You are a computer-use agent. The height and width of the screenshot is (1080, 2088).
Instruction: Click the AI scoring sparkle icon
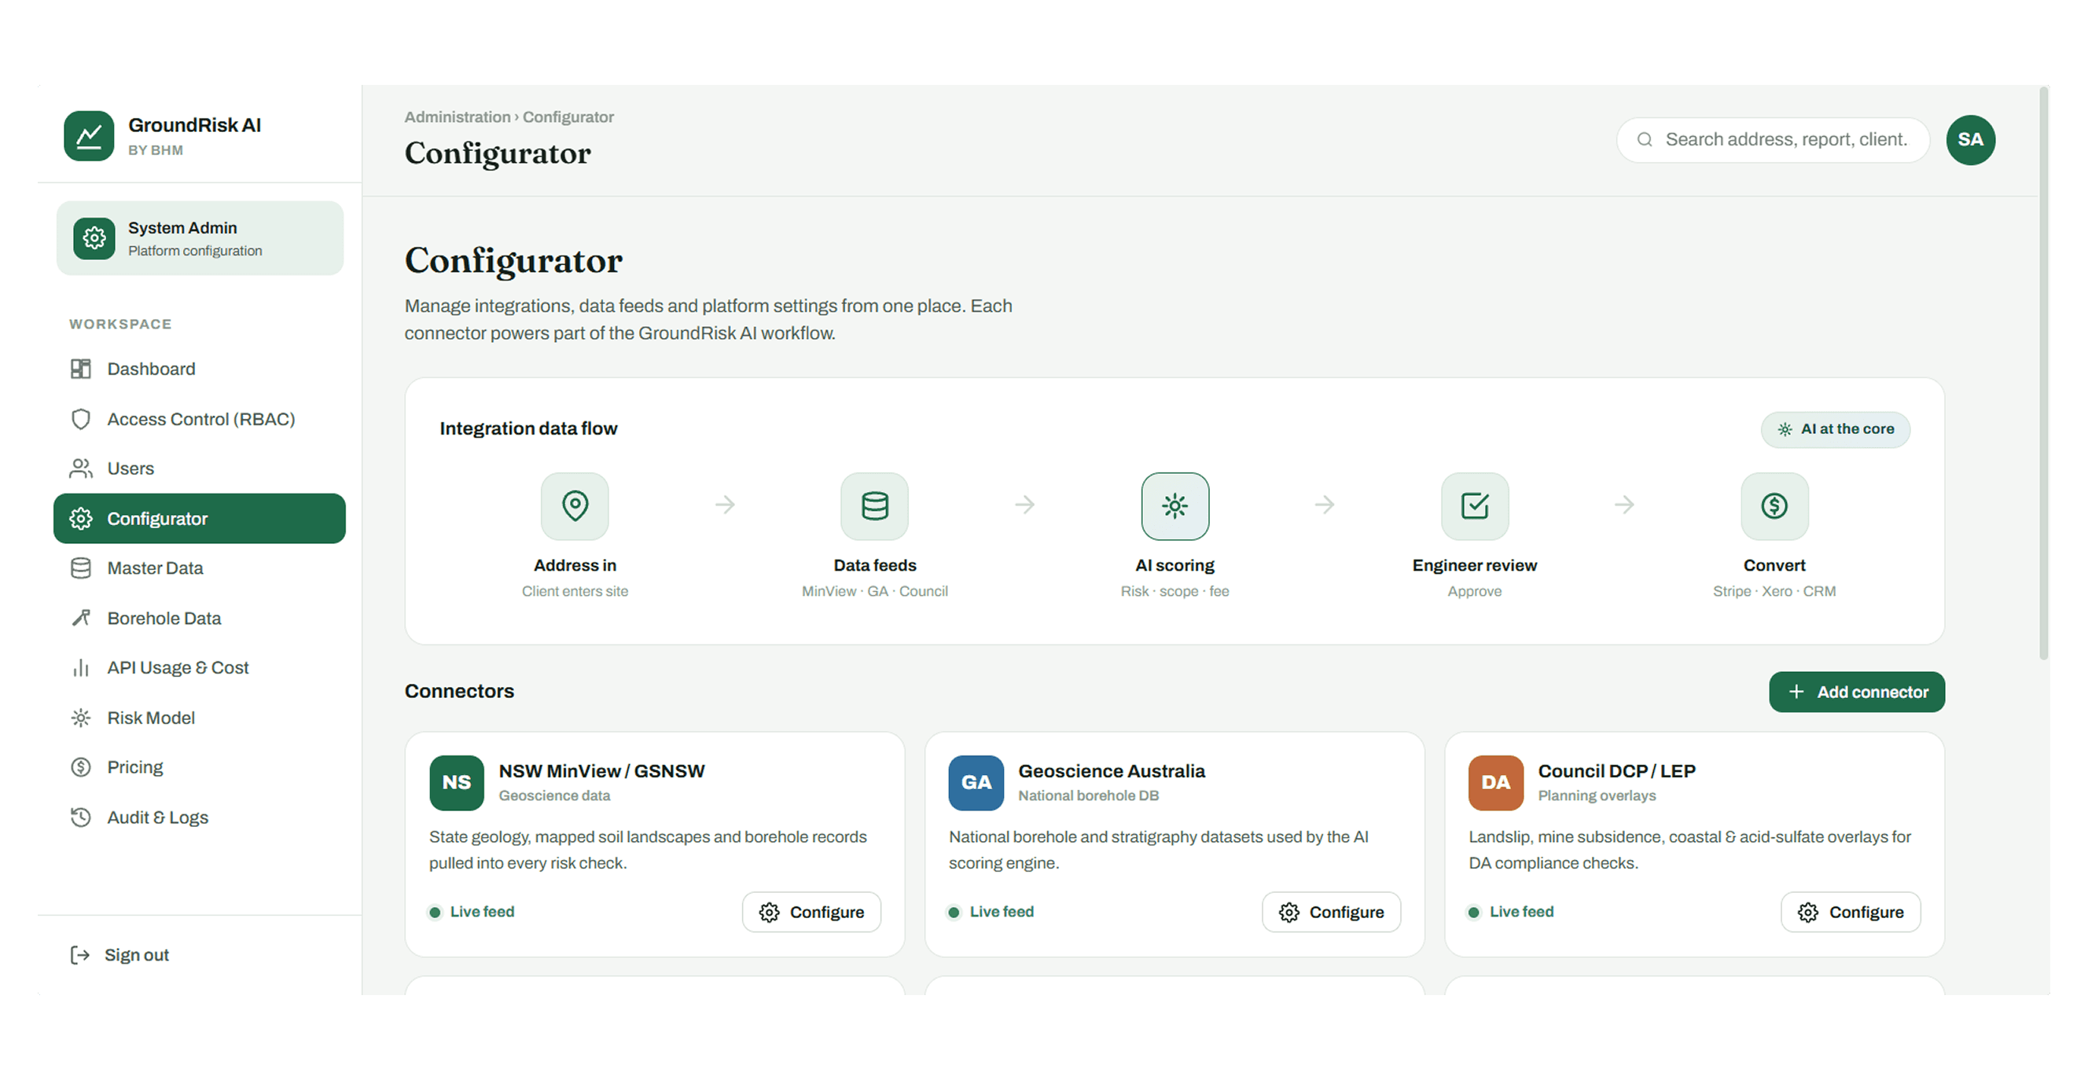click(1174, 505)
